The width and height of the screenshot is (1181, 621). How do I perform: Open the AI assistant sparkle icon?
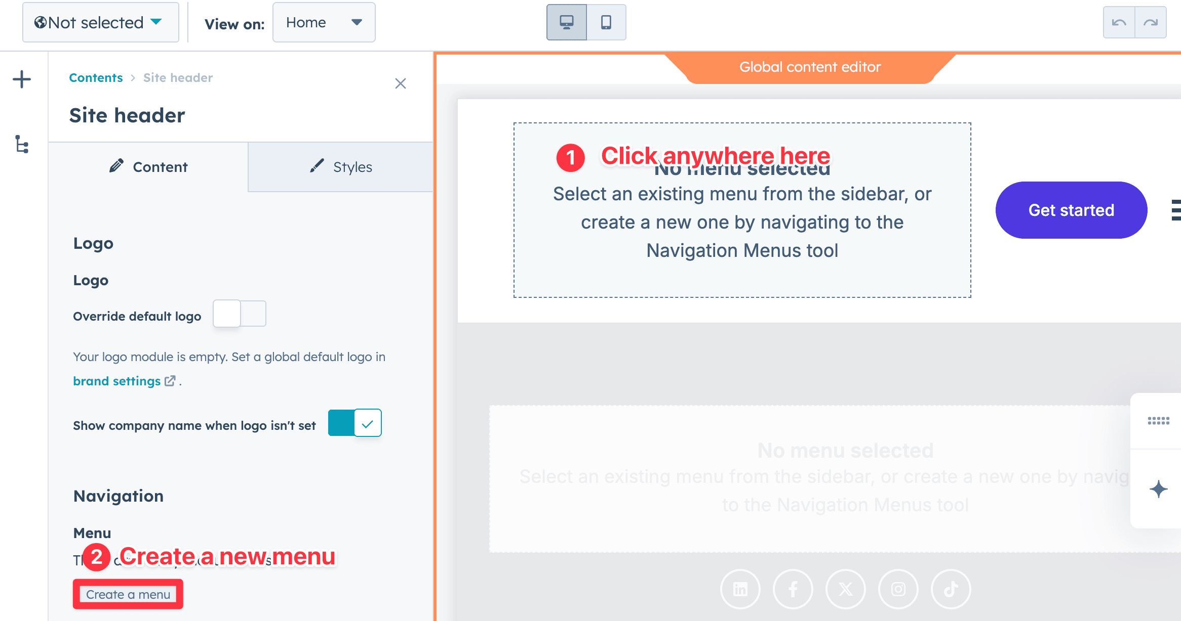tap(1159, 489)
